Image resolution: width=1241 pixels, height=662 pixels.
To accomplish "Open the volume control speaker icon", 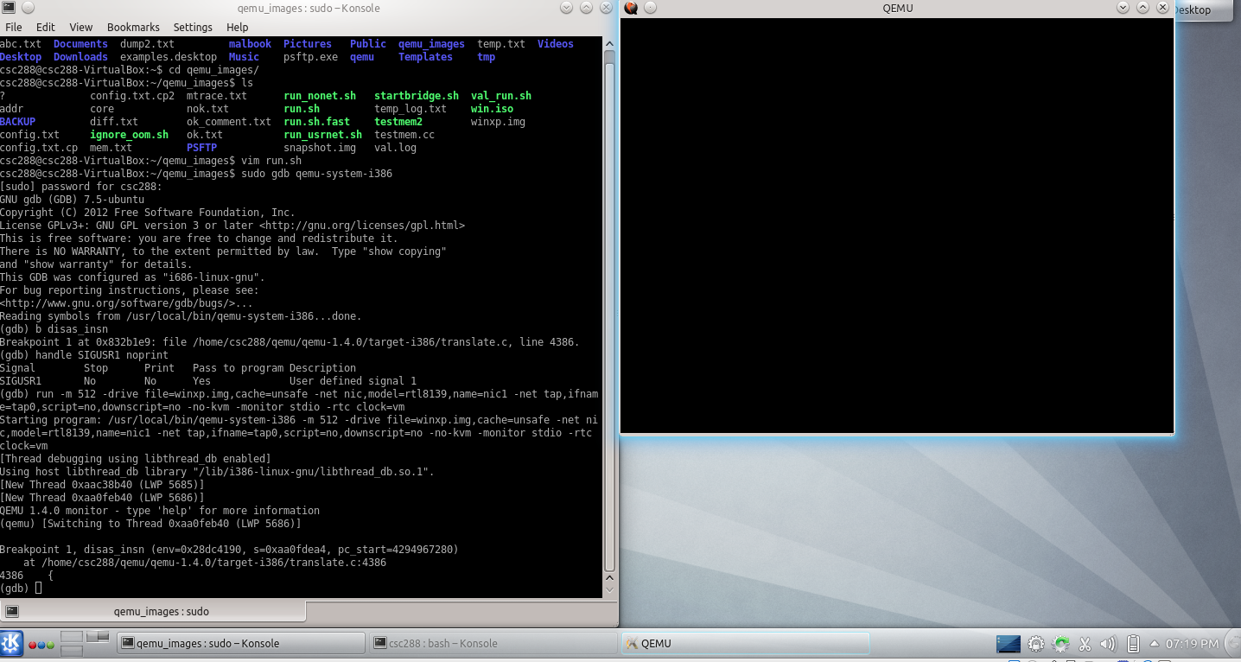I will point(1107,643).
